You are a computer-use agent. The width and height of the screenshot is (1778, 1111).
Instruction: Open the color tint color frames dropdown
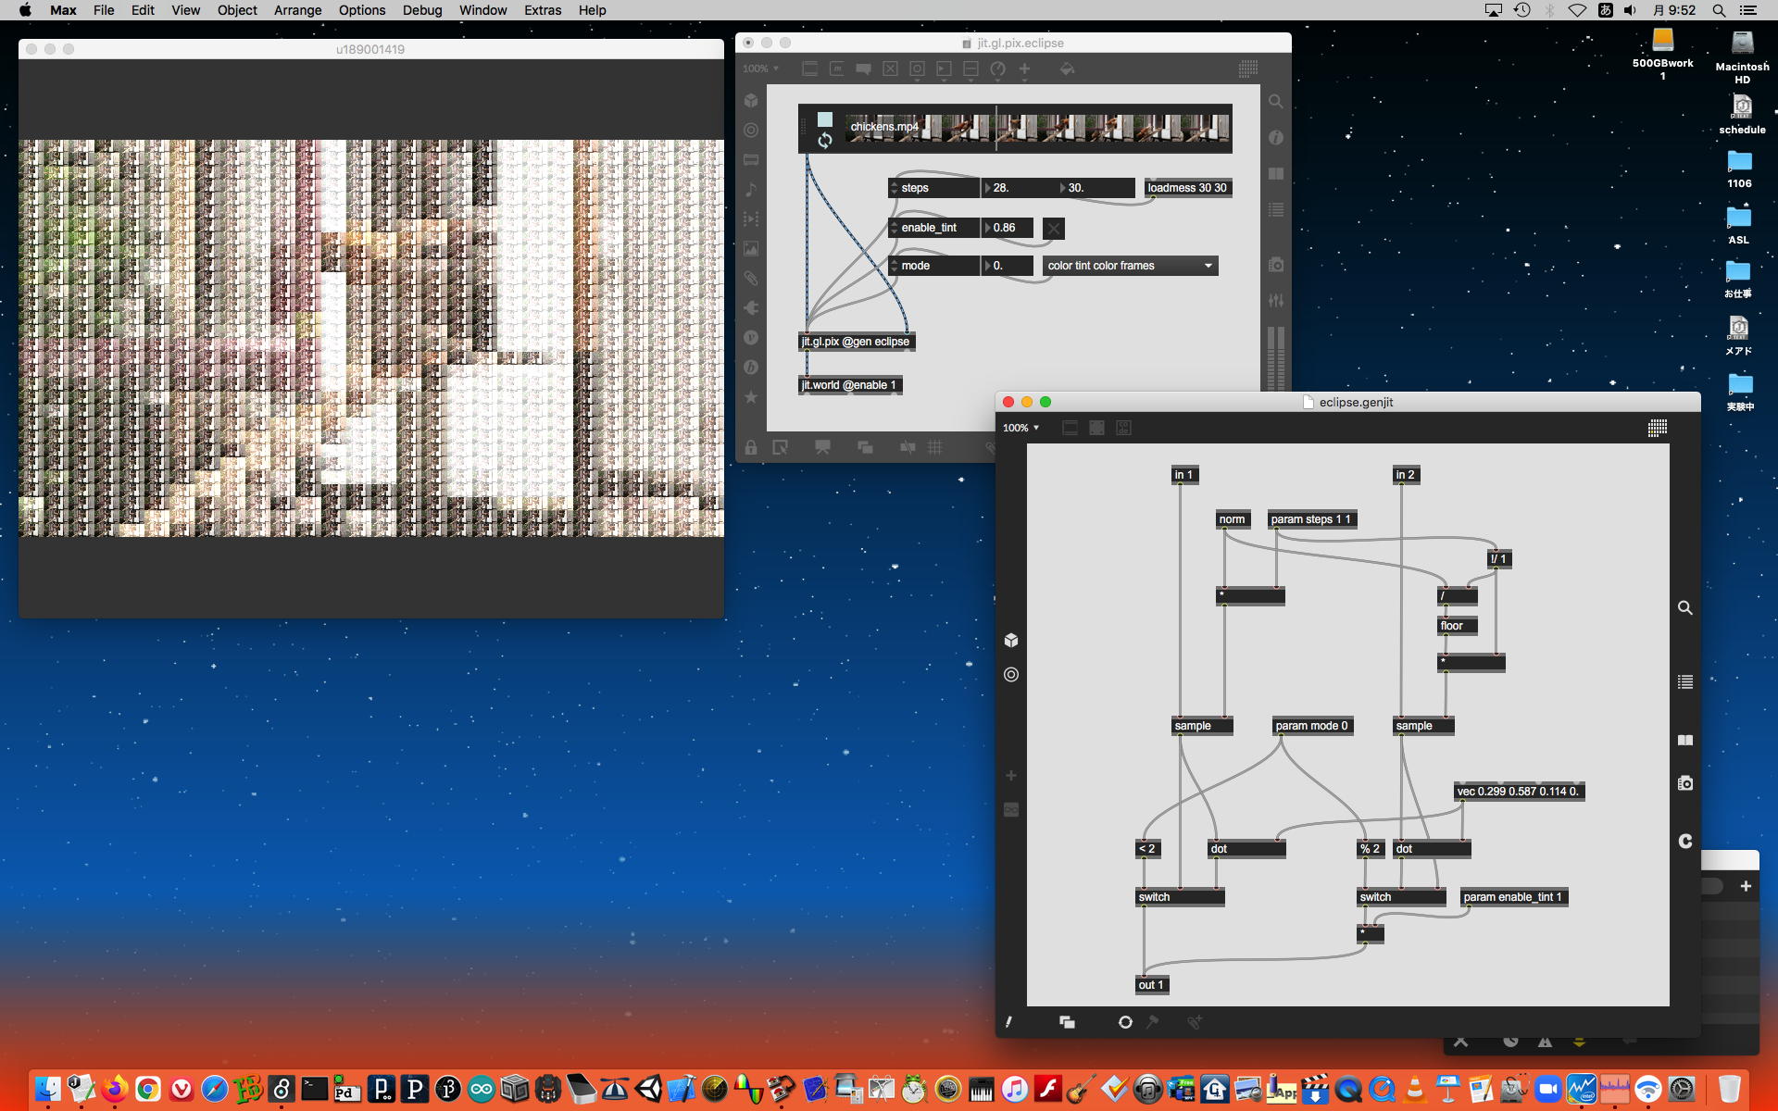pyautogui.click(x=1130, y=266)
